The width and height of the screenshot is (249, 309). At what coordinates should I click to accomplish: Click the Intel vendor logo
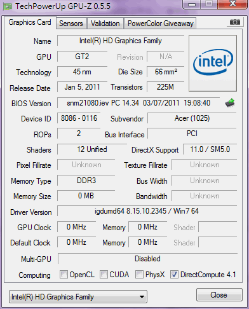click(213, 63)
